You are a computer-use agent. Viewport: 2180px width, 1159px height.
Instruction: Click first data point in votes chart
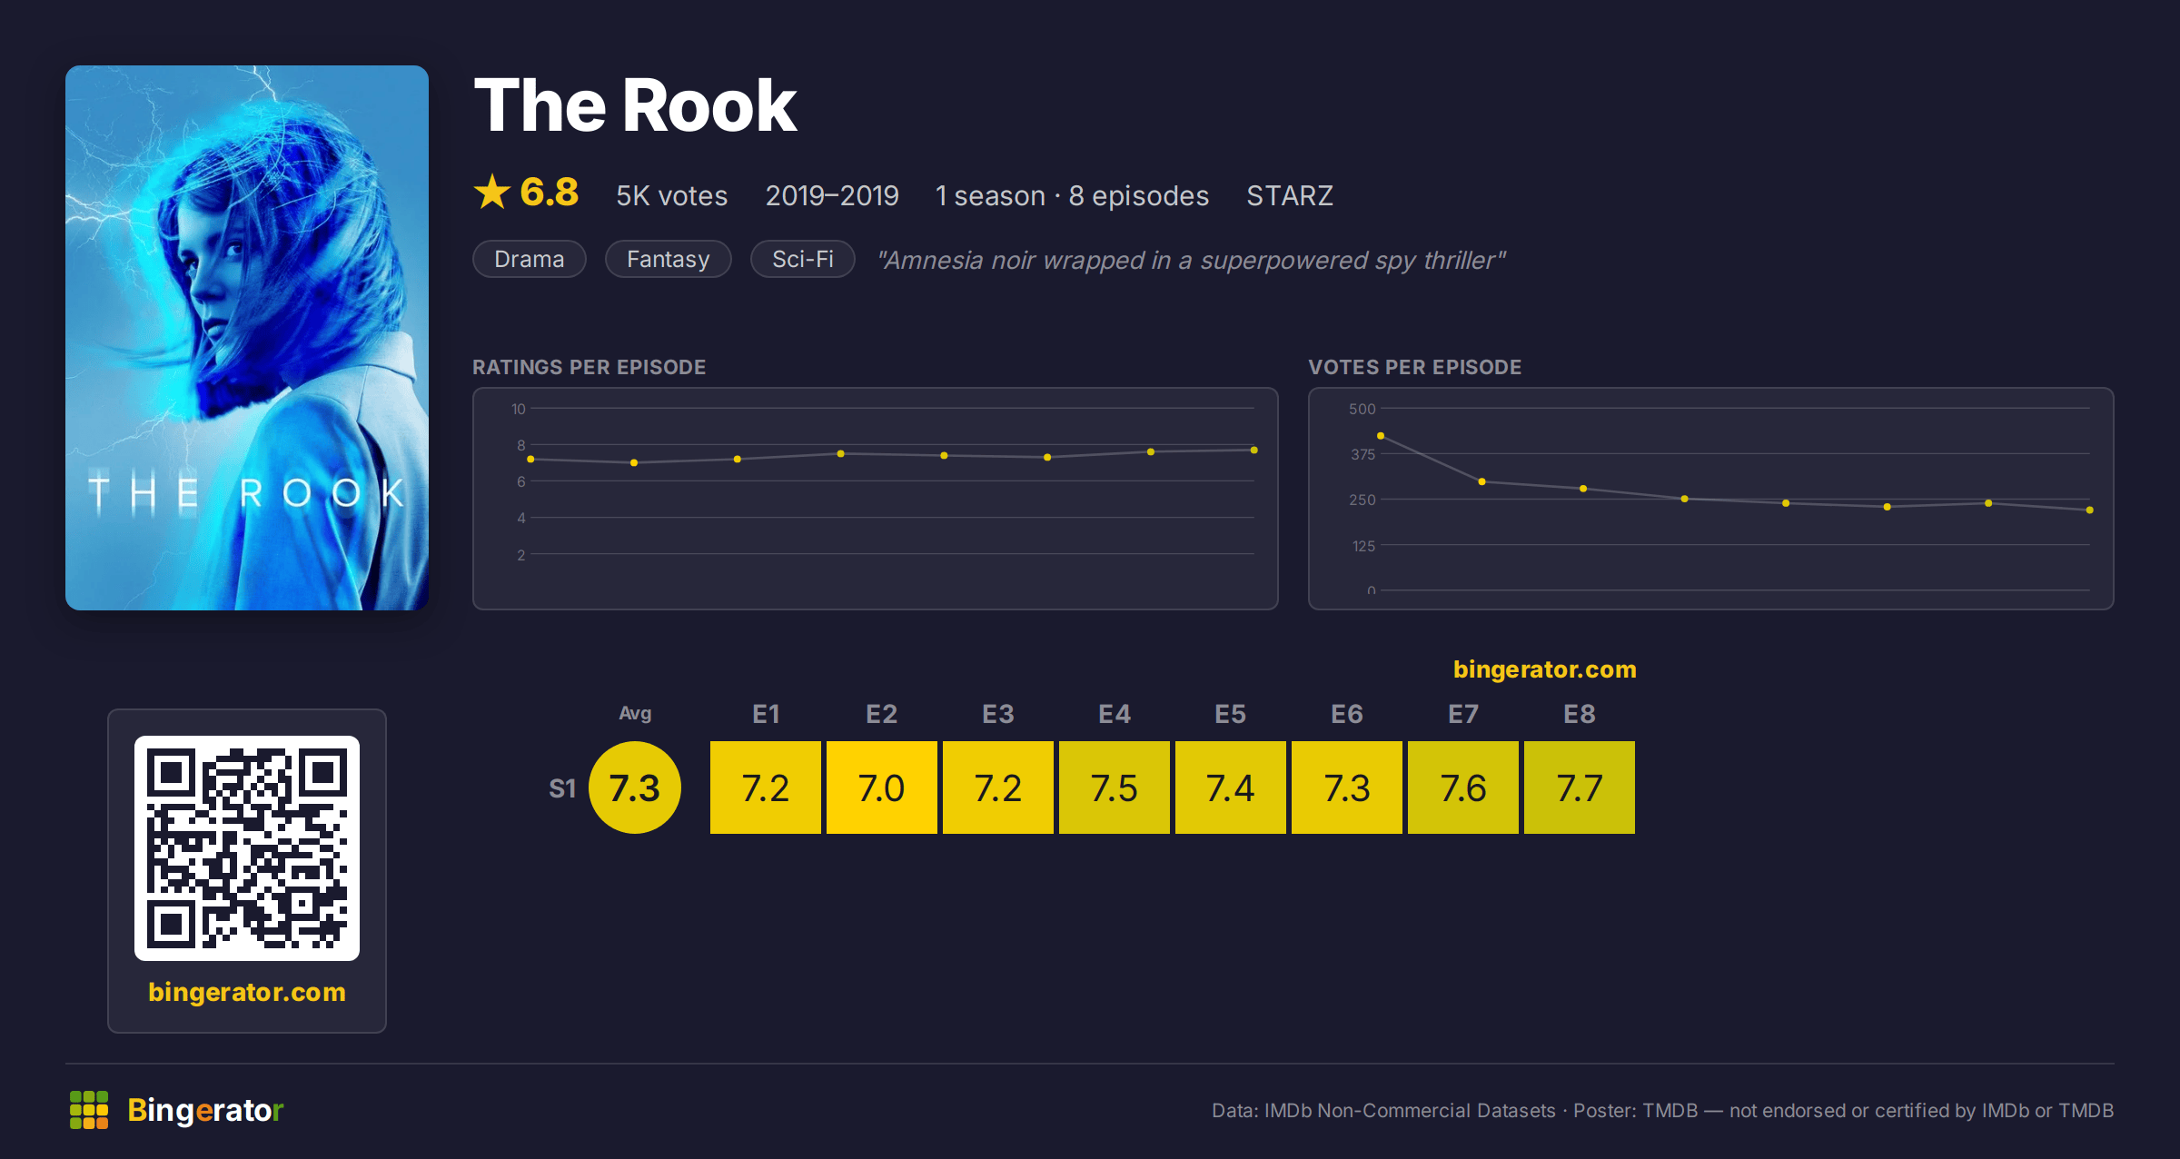point(1381,436)
